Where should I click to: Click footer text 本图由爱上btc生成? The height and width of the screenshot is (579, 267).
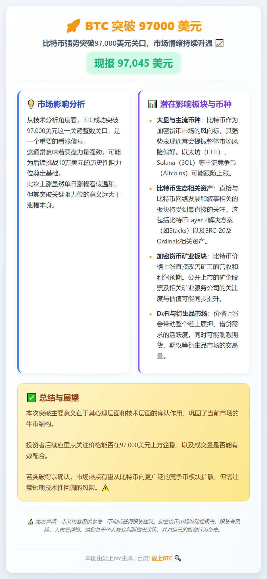(109, 558)
